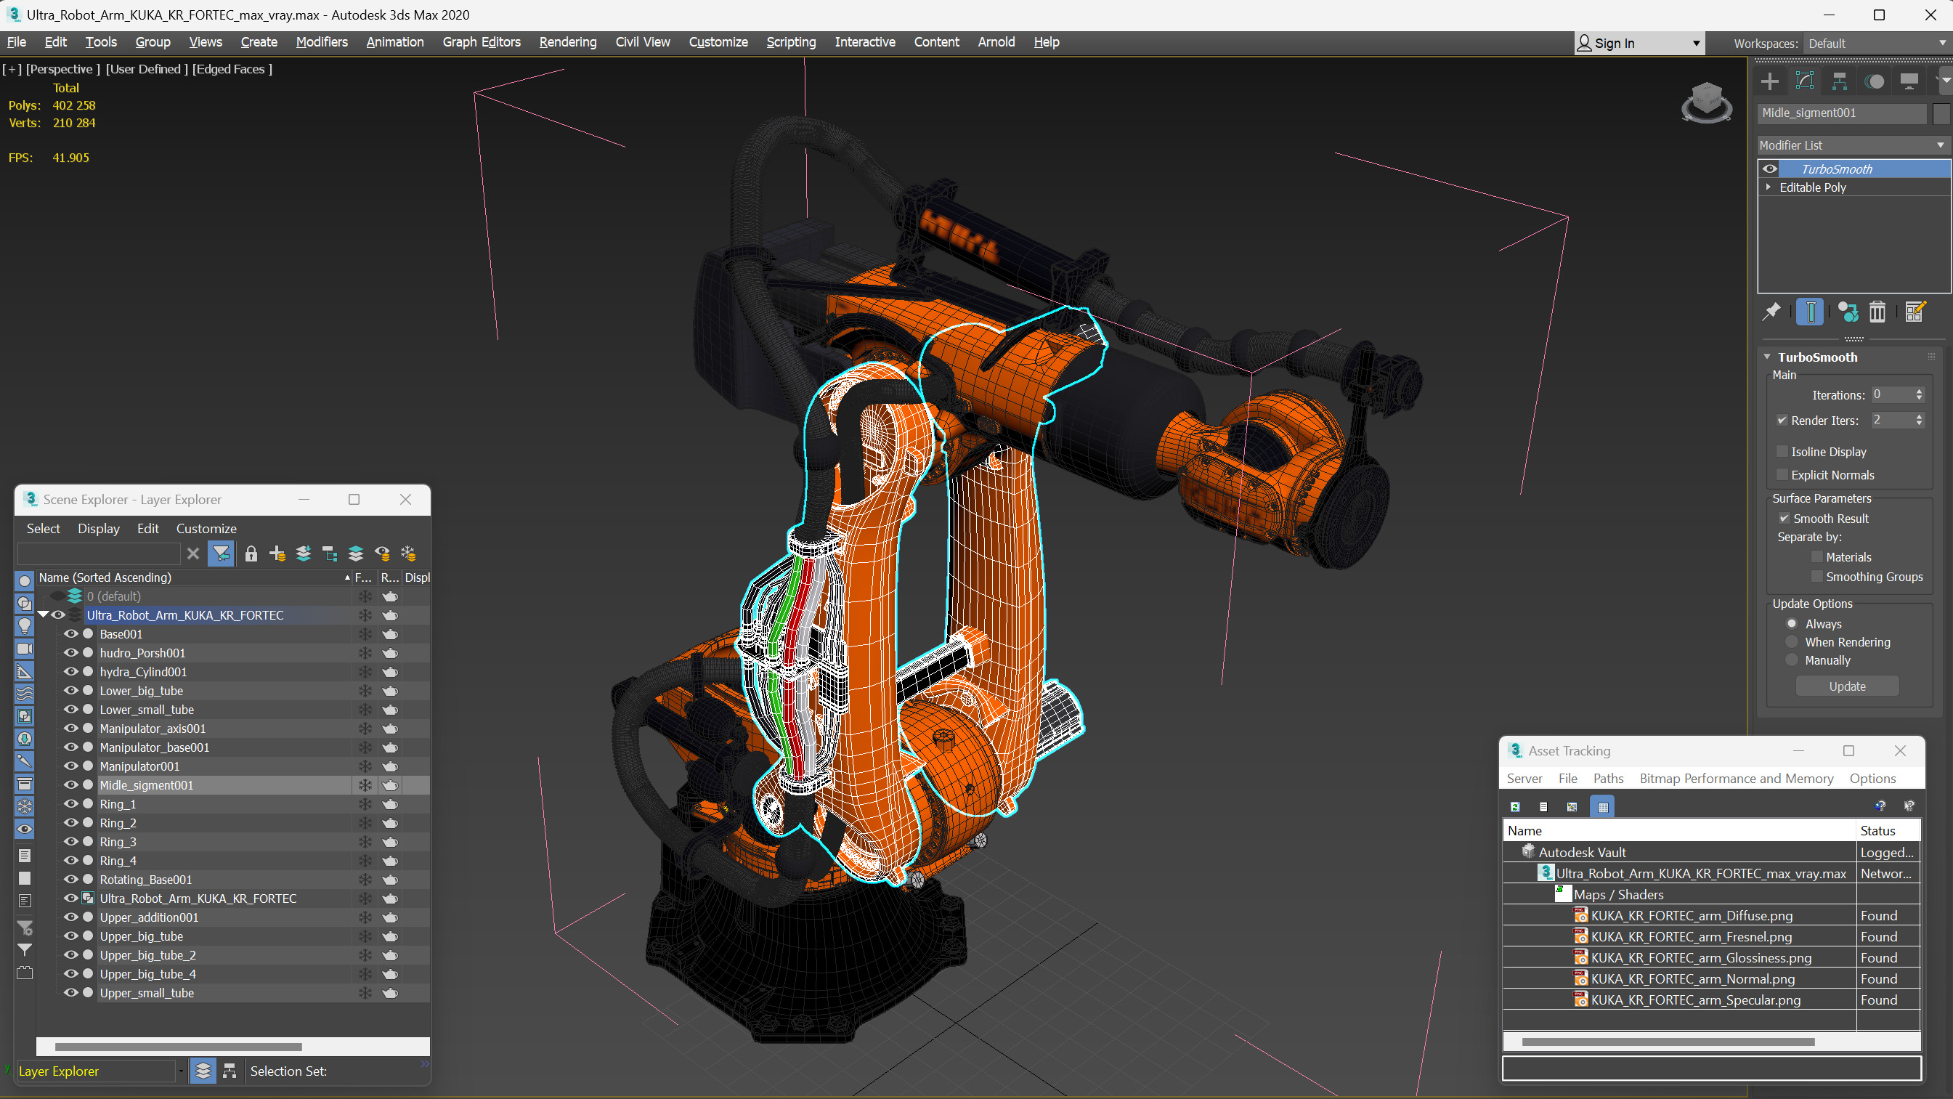Click the Perspective viewport label
1953x1099 pixels.
click(x=63, y=69)
